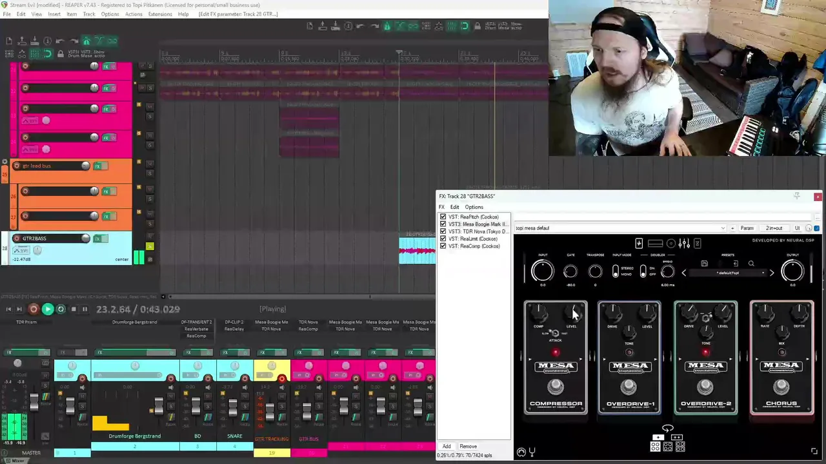Image resolution: width=826 pixels, height=464 pixels.
Task: Click the record-arm button on gtr lead bus
Action: point(17,166)
